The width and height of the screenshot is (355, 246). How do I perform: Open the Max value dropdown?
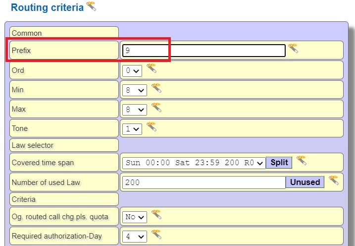coord(135,110)
